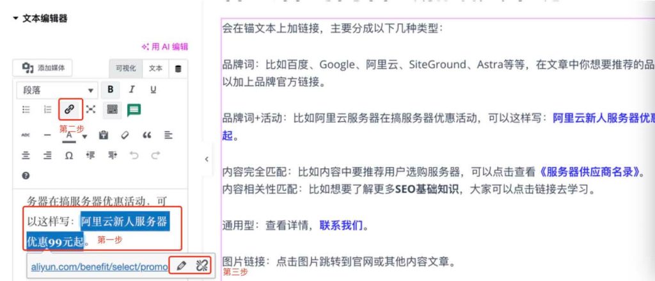Click the line 会在锚文本上加链接
This screenshot has width=655, height=281.
click(332, 29)
